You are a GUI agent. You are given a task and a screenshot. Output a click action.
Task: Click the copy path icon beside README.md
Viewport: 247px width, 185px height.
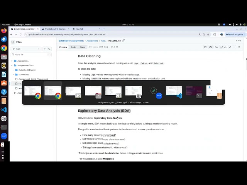tap(124, 41)
